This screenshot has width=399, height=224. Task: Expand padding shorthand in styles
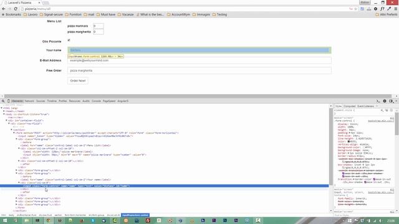pyautogui.click(x=349, y=133)
